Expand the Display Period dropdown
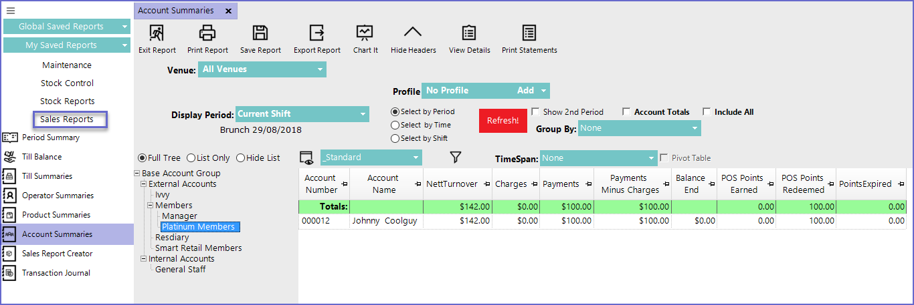The height and width of the screenshot is (305, 914). click(x=302, y=114)
